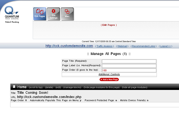Open the Misc. toolbar button
The width and height of the screenshot is (179, 113).
(67, 14)
